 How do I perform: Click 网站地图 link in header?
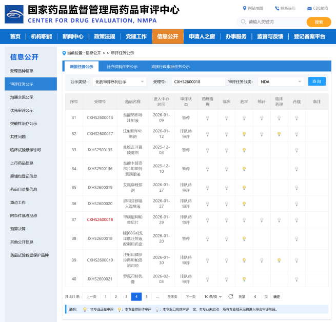click(255, 8)
